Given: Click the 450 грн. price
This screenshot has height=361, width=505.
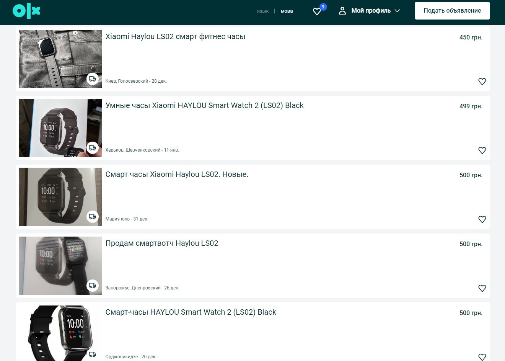Looking at the screenshot, I should [471, 38].
